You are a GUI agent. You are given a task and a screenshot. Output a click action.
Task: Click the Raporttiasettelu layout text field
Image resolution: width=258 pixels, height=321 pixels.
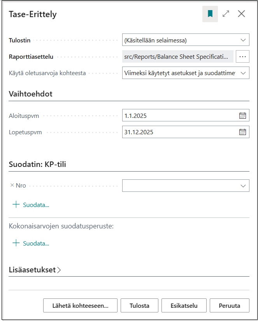click(178, 56)
